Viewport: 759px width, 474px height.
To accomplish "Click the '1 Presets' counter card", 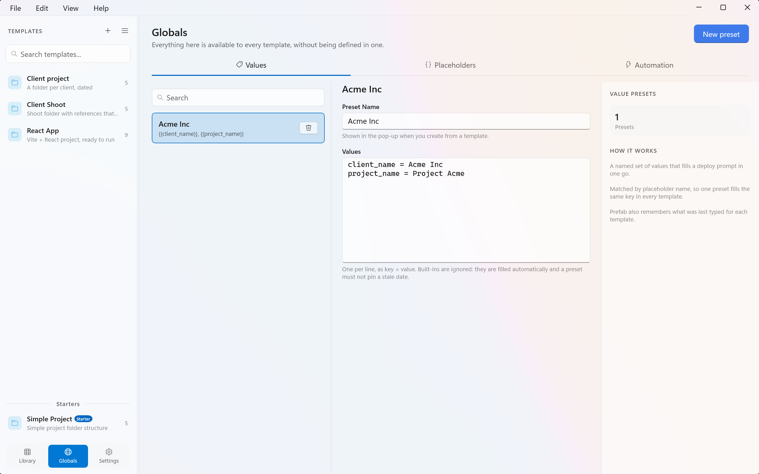I will (x=680, y=121).
